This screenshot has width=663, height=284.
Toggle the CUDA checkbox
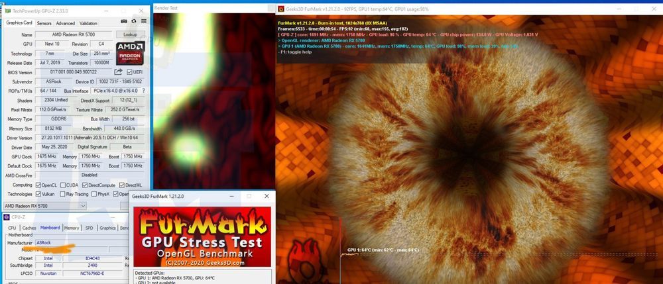62,185
